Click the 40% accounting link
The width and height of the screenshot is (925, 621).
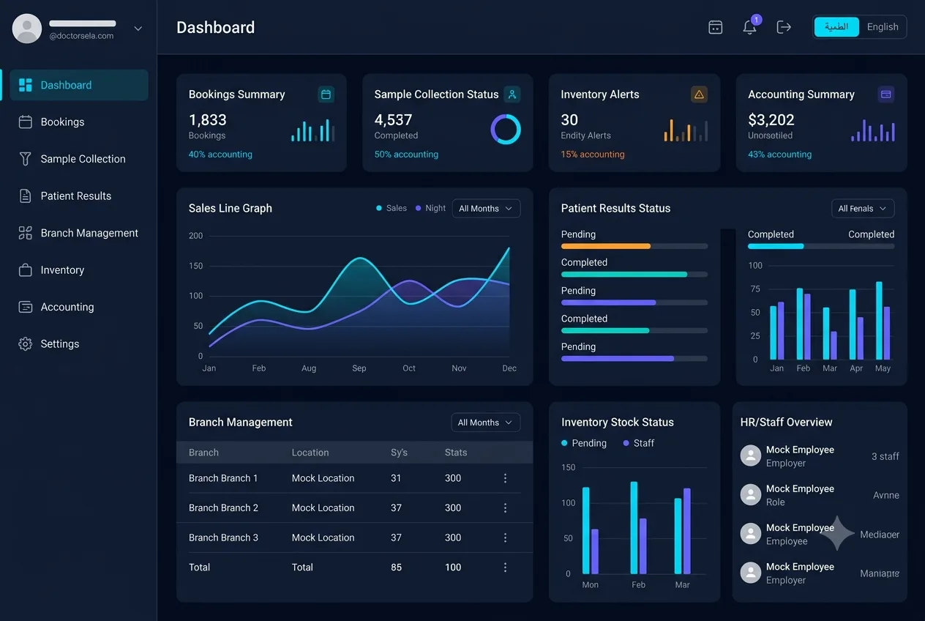220,155
